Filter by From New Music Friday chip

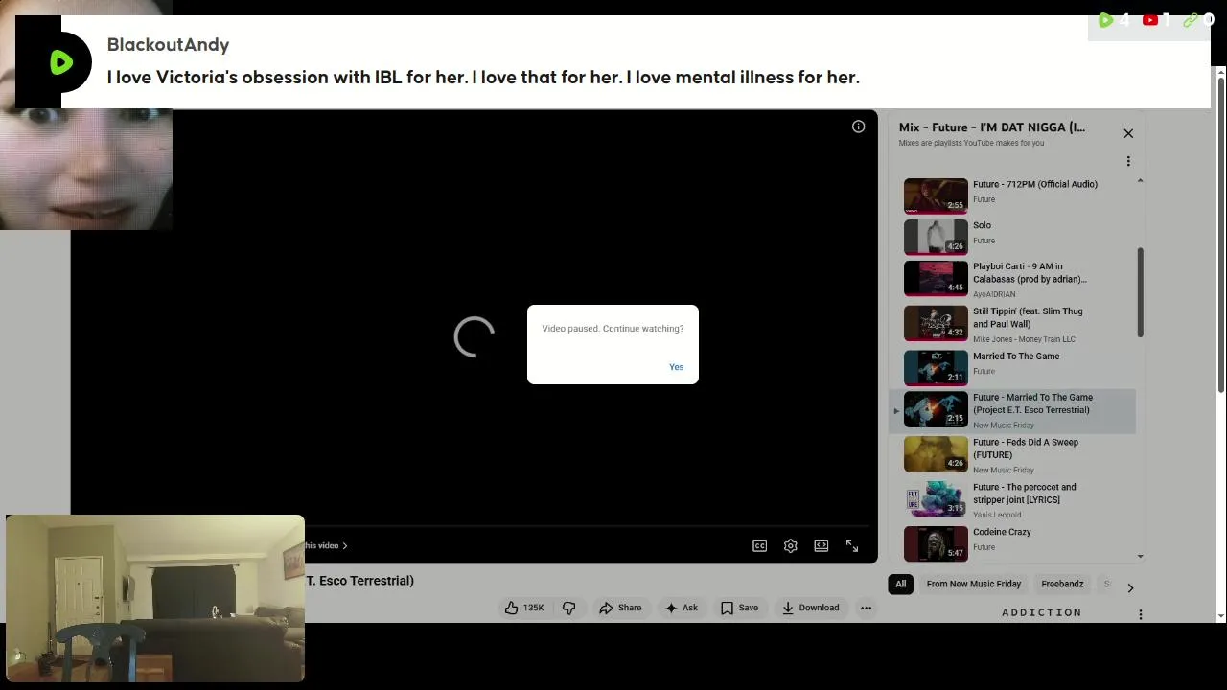tap(974, 584)
